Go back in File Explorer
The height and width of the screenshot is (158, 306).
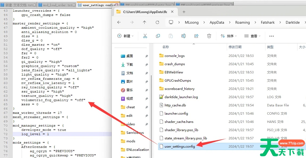(x=119, y=22)
